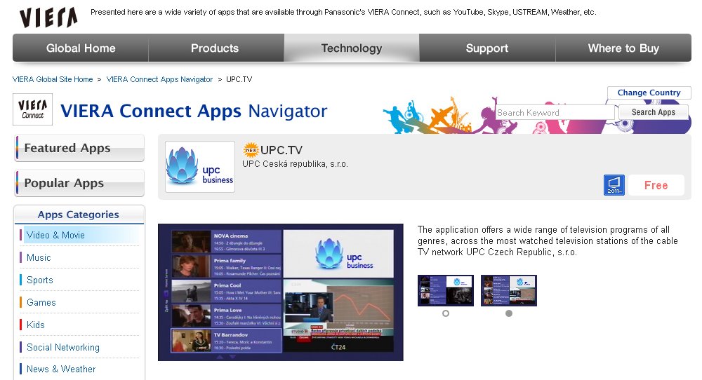
Task: Click the VIERA logo at top left
Action: click(x=48, y=18)
